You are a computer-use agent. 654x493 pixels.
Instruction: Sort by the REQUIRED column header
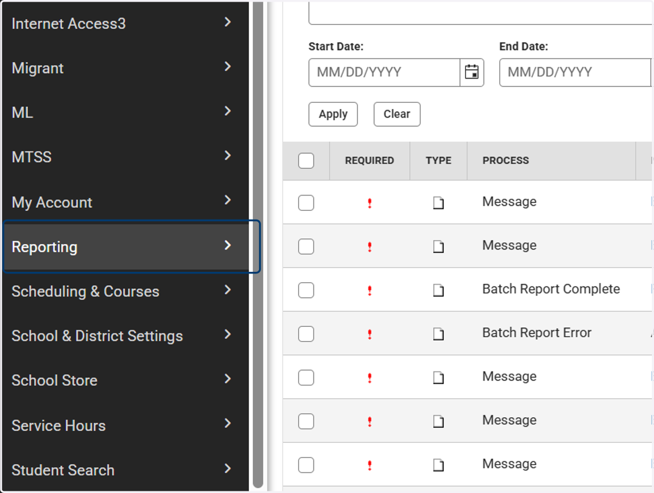[x=370, y=161]
